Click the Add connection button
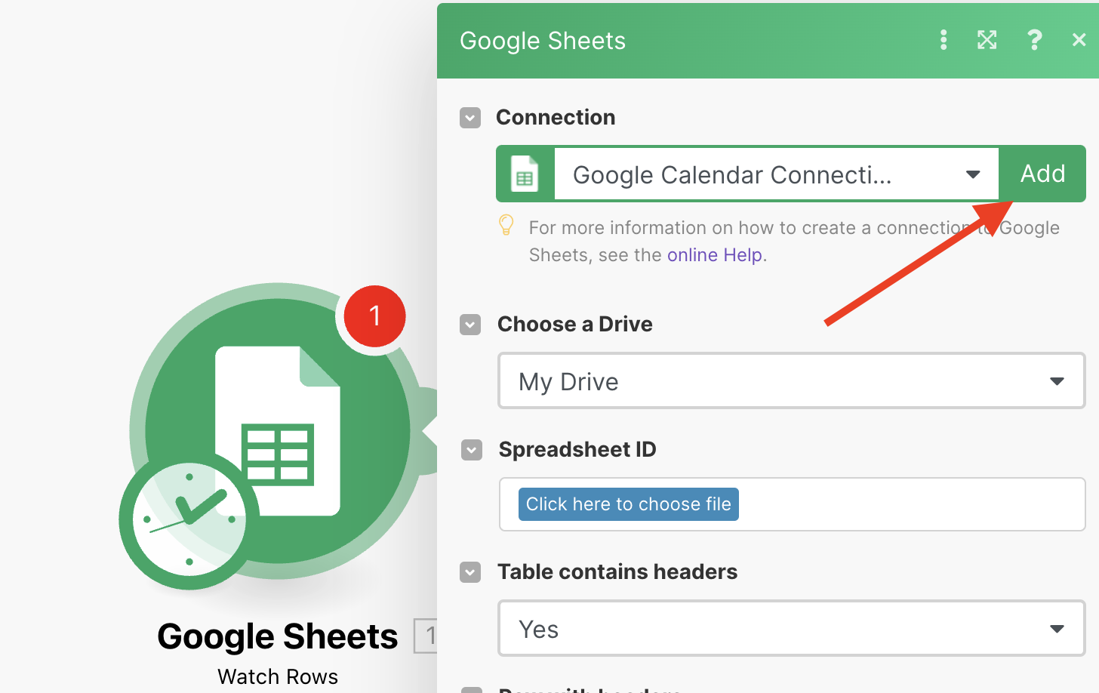 click(x=1042, y=174)
